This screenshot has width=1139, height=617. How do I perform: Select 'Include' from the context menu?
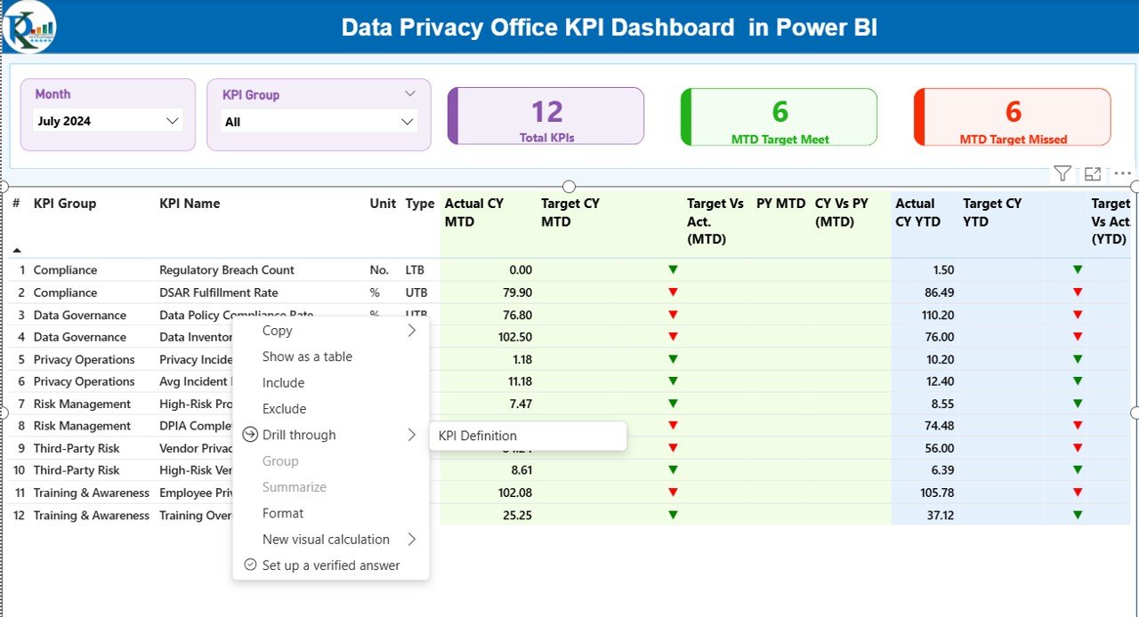pos(283,382)
